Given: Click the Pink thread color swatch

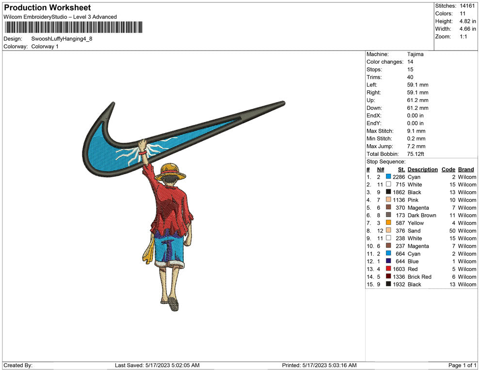Looking at the screenshot, I should click(x=388, y=200).
